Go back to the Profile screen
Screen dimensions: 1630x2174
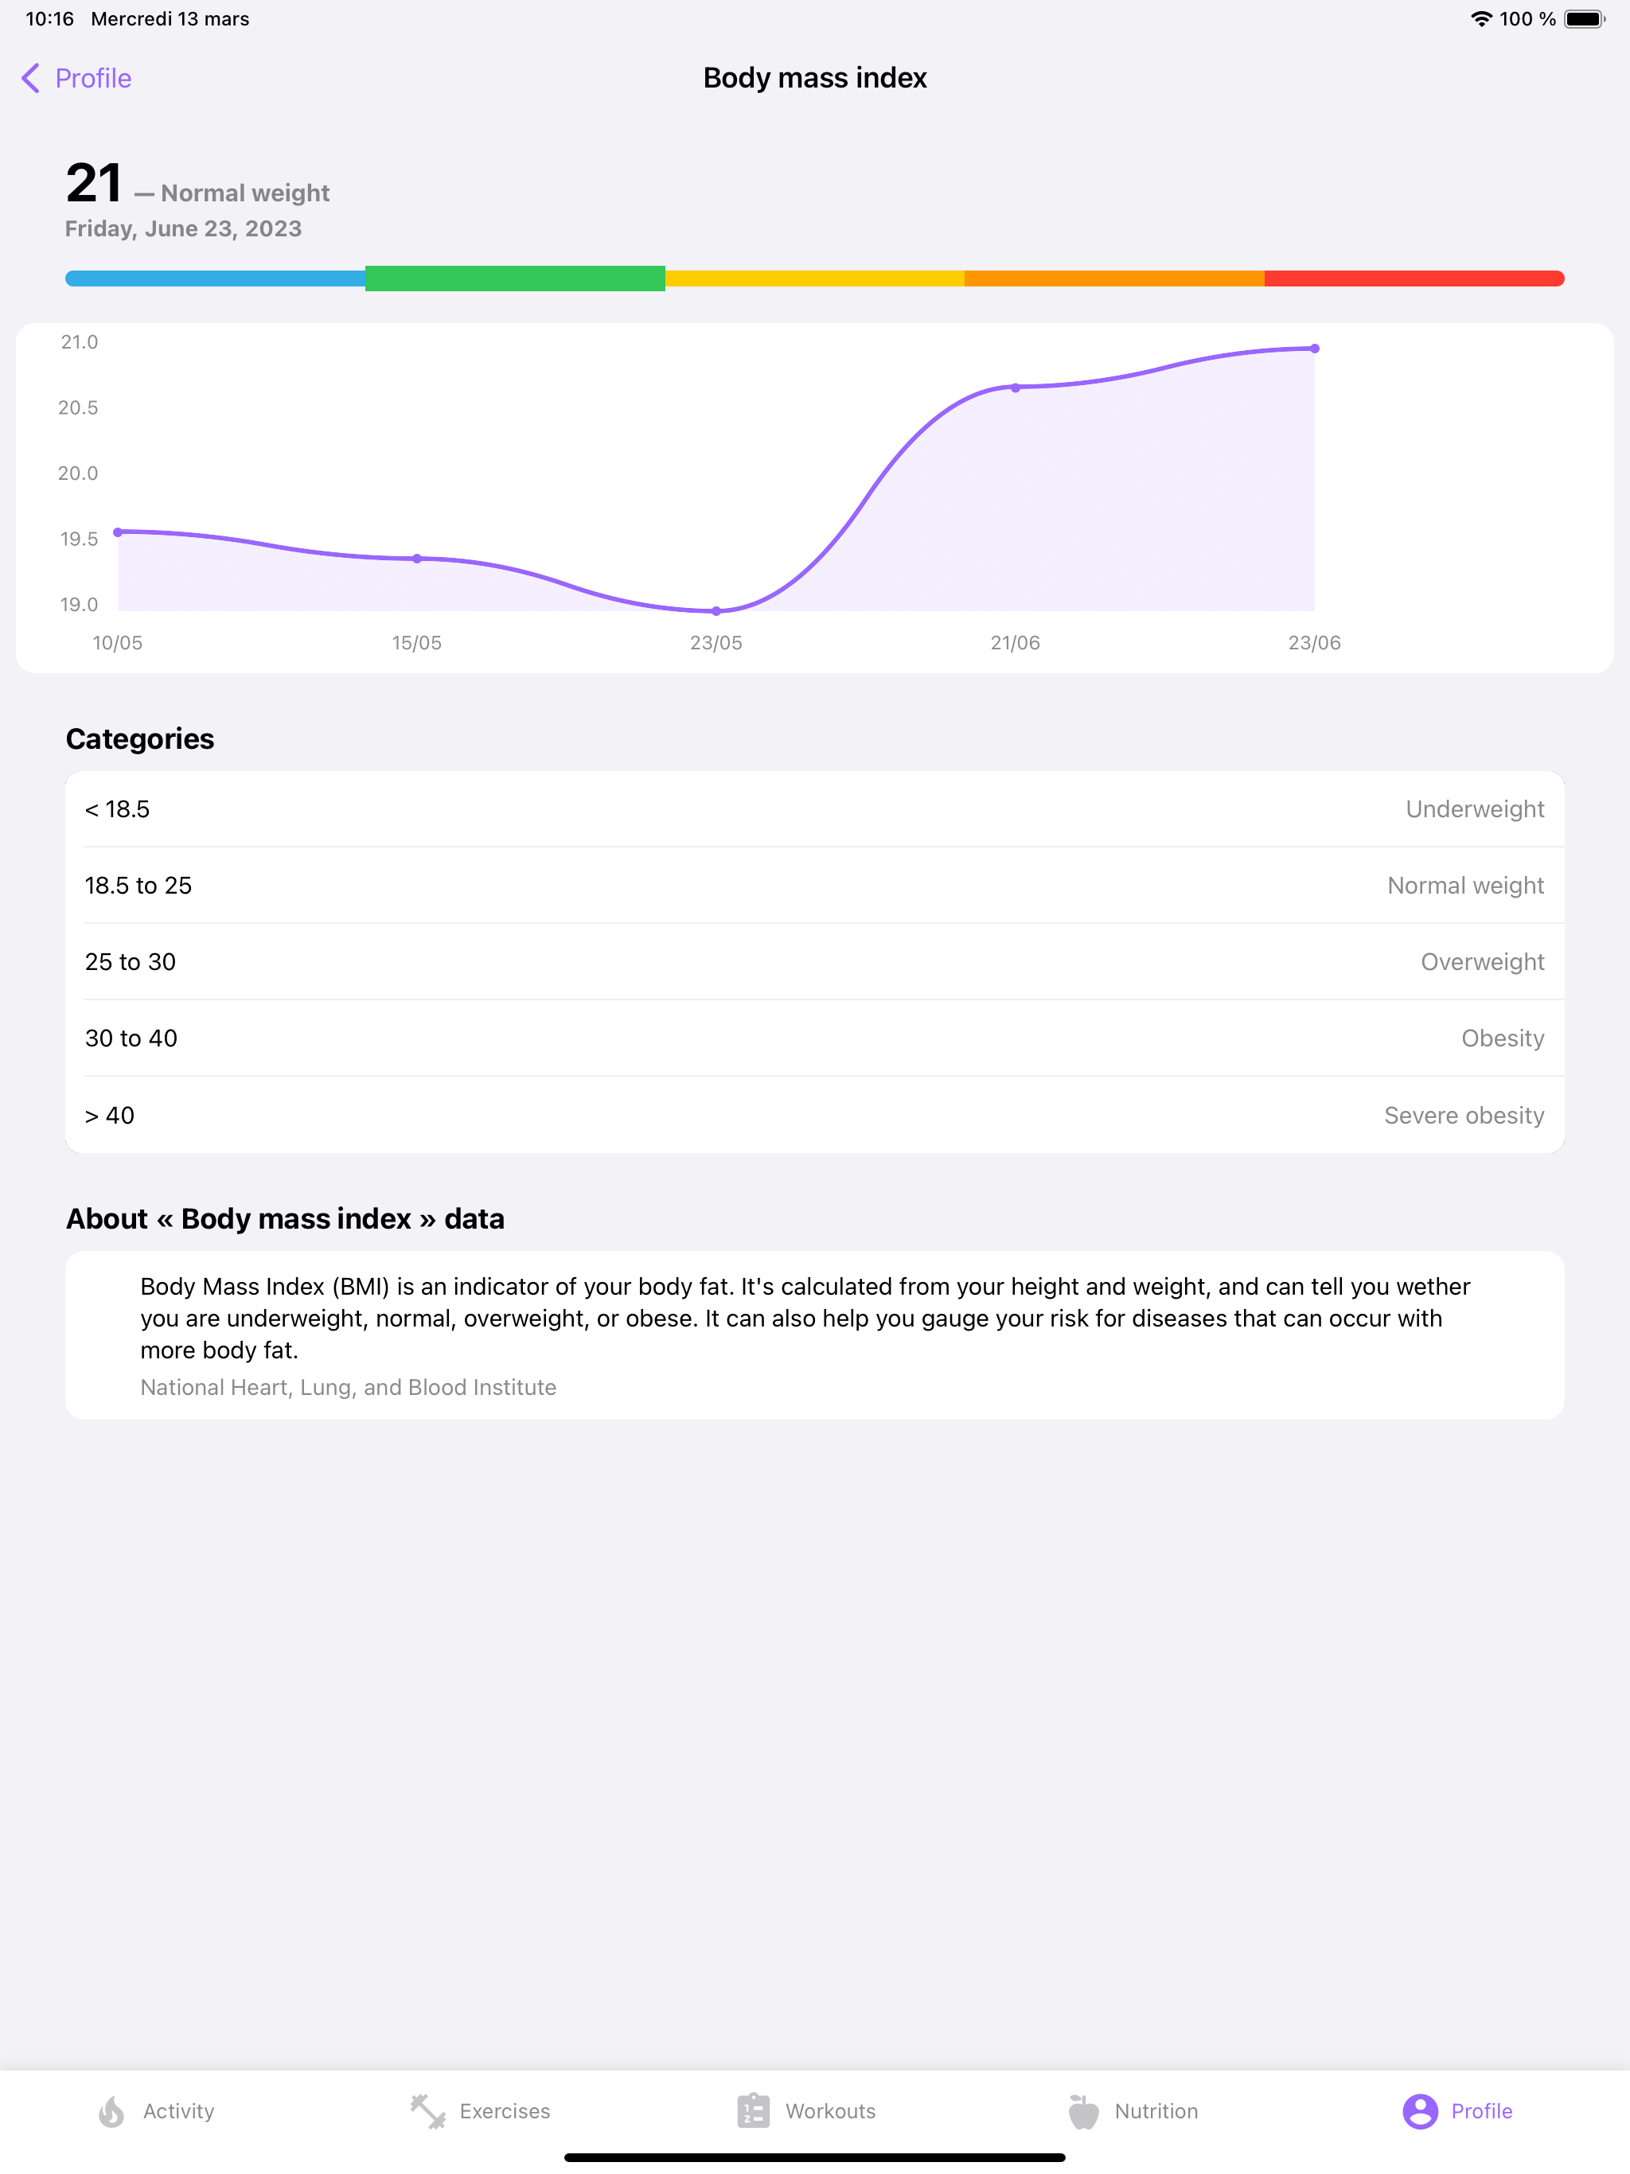click(x=76, y=78)
